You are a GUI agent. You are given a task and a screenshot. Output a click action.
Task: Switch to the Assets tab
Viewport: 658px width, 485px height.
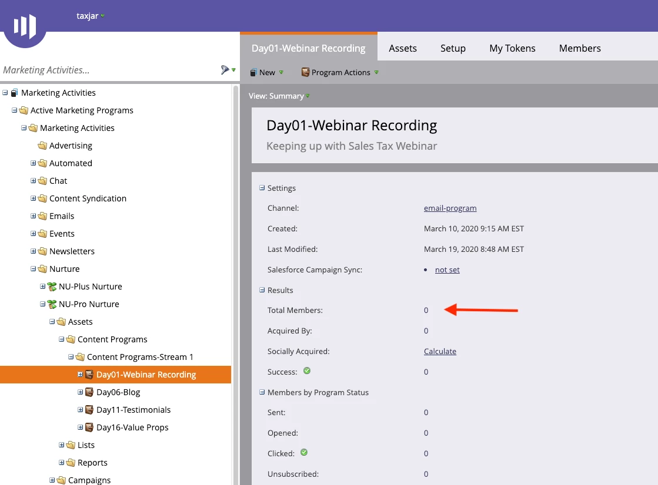point(402,48)
